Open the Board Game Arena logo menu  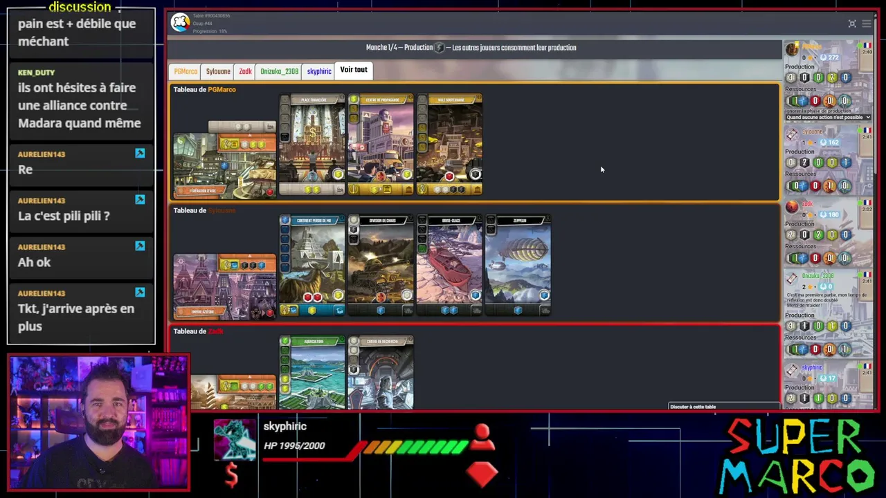tap(180, 23)
